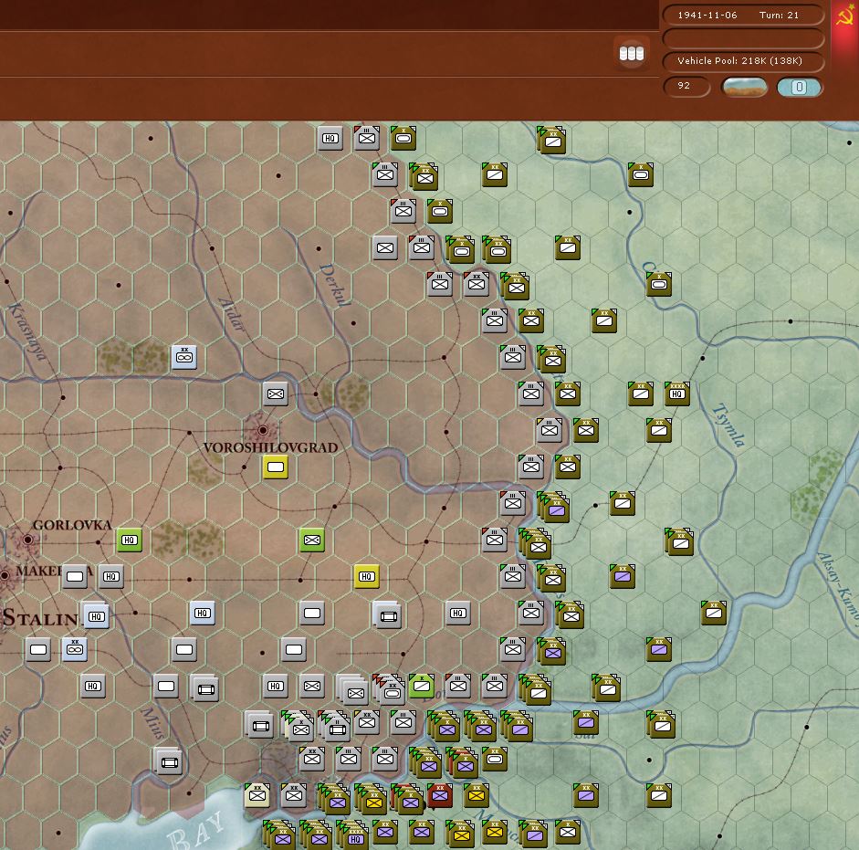Click the Voroshilovgrad city hex marker
This screenshot has width=859, height=850.
pos(263,430)
